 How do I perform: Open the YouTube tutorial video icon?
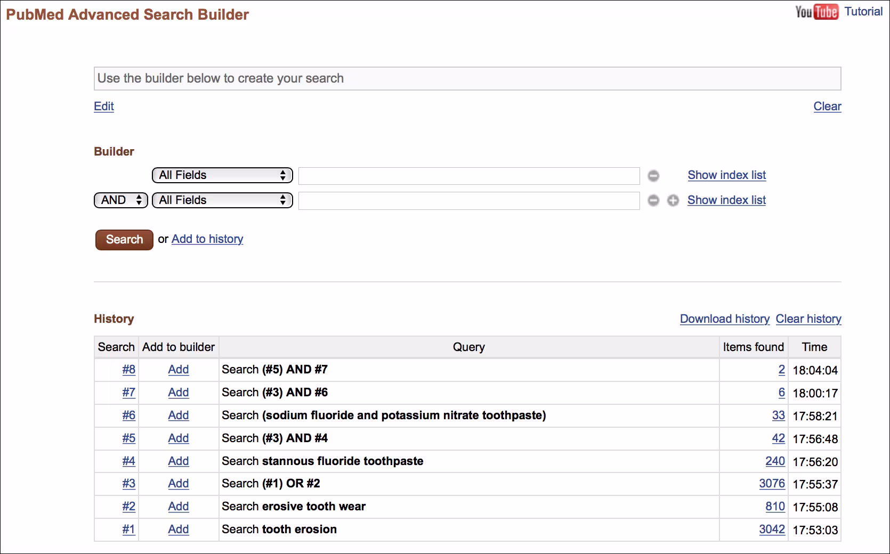pyautogui.click(x=816, y=11)
